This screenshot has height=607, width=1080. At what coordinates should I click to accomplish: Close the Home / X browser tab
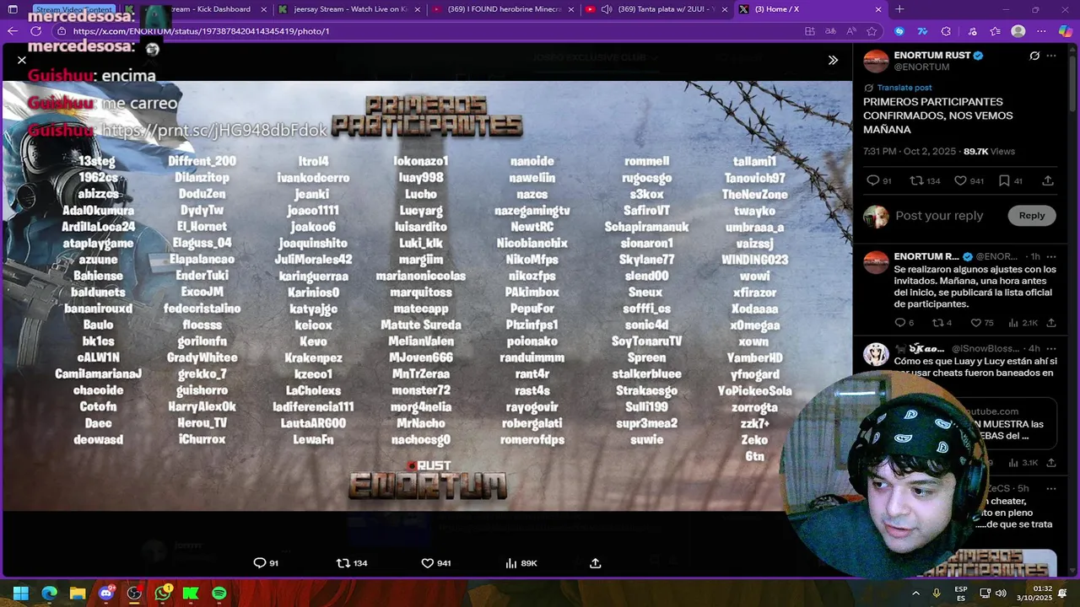pyautogui.click(x=878, y=9)
